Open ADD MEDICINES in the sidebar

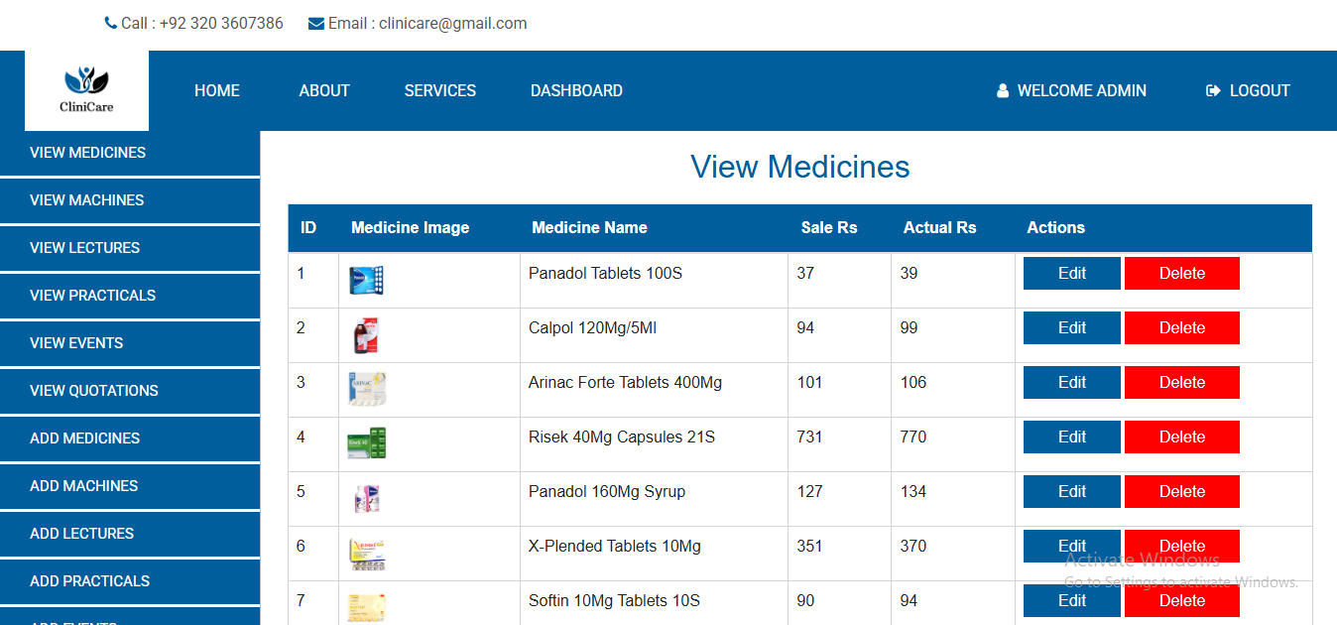click(130, 438)
